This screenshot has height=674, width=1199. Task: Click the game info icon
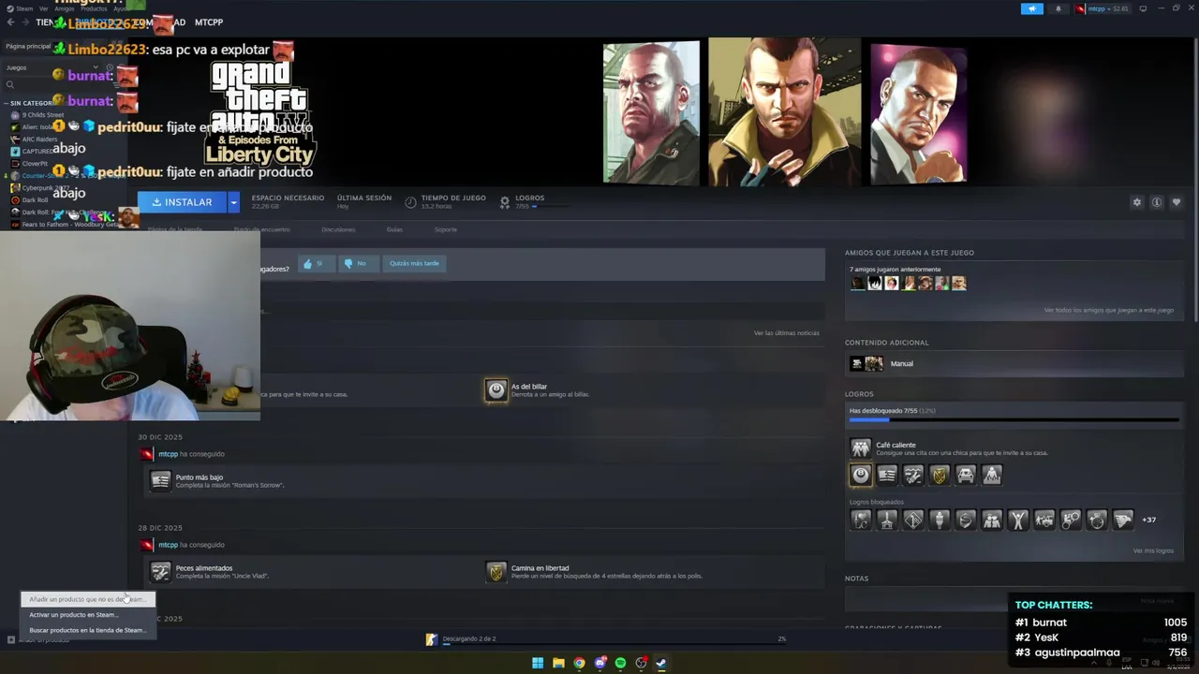pos(1157,202)
